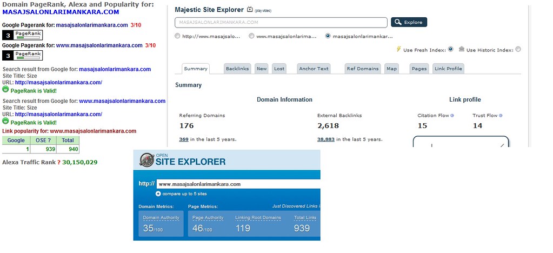Open the 369 referring domains link

click(183, 139)
